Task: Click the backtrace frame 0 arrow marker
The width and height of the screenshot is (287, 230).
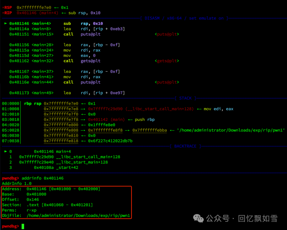Action: 6,151
